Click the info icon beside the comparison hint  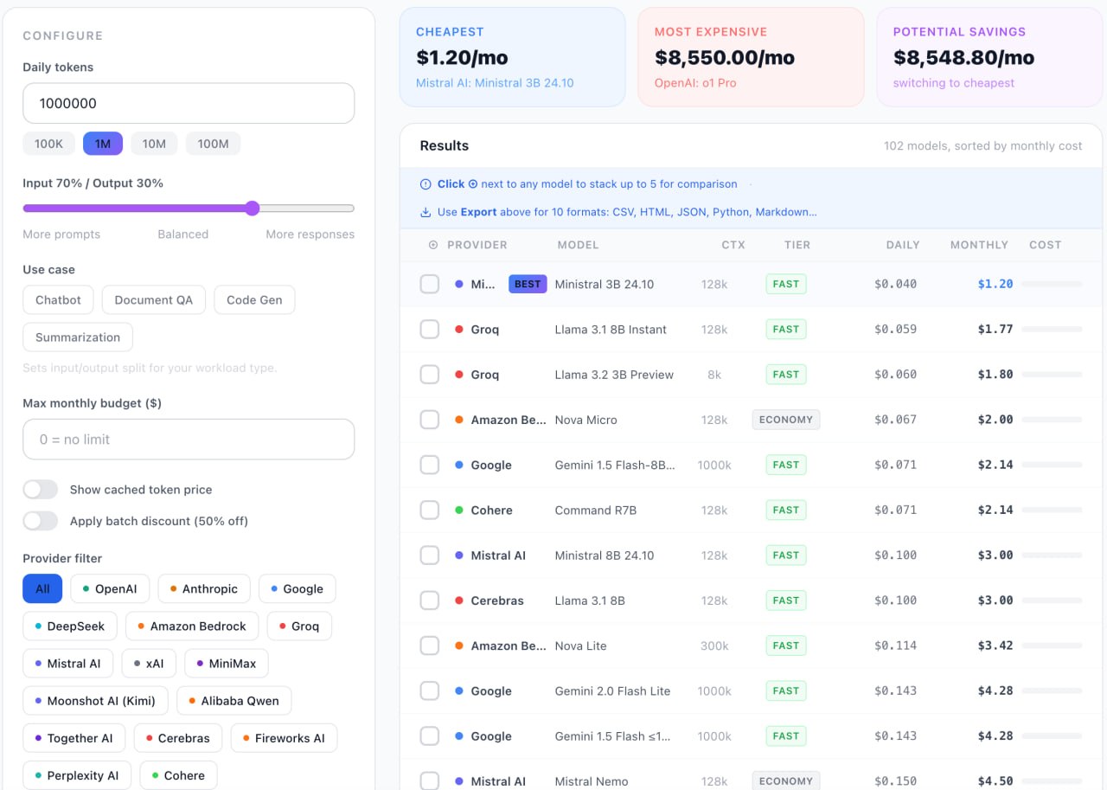click(426, 184)
